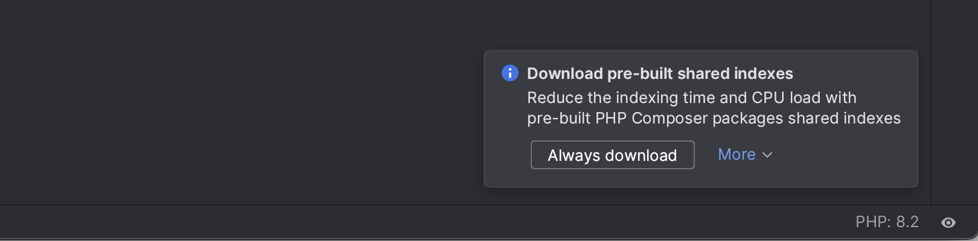Click the right tool window stripe
Image resolution: width=978 pixels, height=241 pixels.
tap(954, 102)
